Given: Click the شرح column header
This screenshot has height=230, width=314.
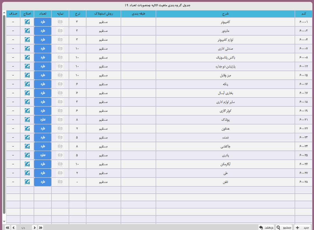Looking at the screenshot, I should (x=225, y=14).
